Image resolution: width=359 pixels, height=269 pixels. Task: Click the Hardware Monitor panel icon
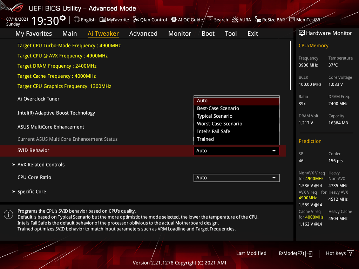[302, 33]
